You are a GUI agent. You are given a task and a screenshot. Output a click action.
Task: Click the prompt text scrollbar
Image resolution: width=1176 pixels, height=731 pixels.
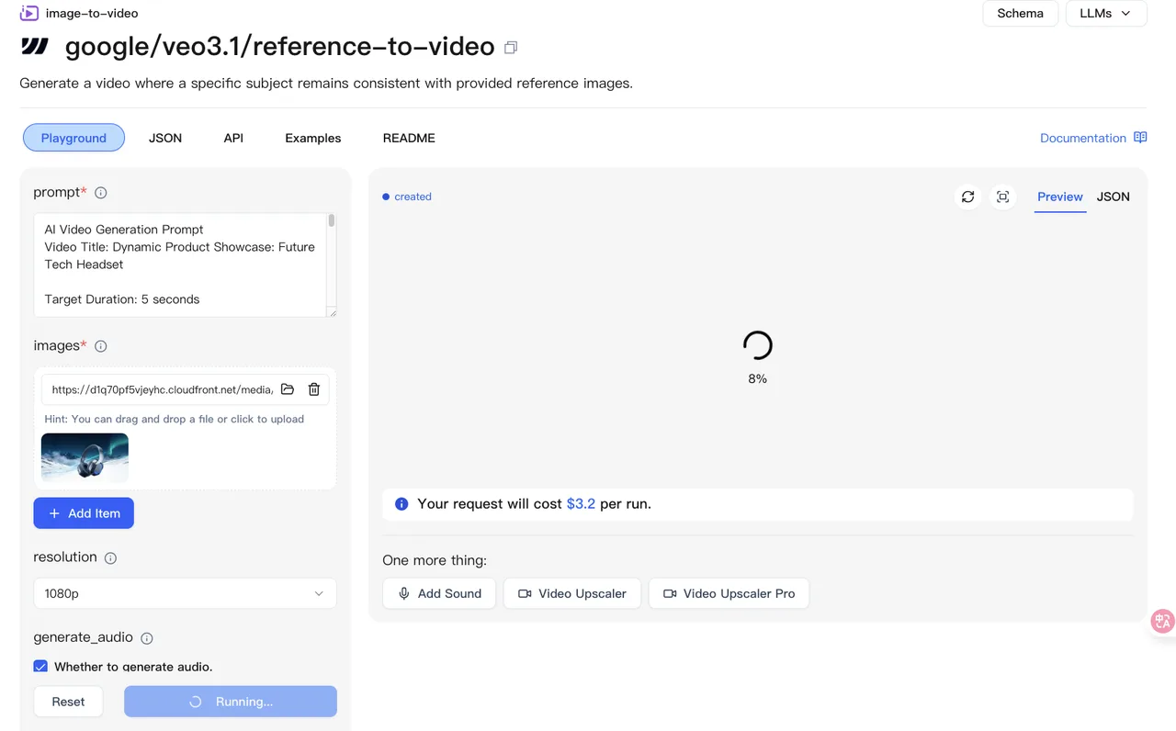pos(332,220)
